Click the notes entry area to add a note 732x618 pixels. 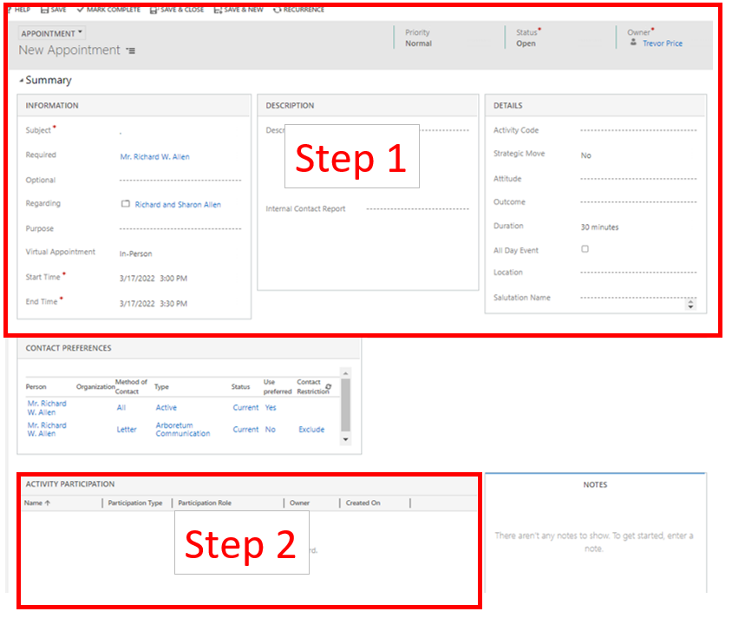(594, 542)
